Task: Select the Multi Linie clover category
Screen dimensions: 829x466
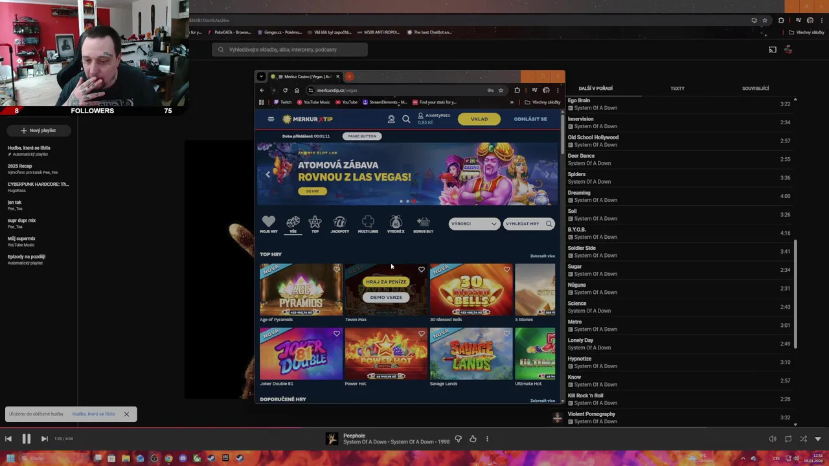Action: [368, 224]
